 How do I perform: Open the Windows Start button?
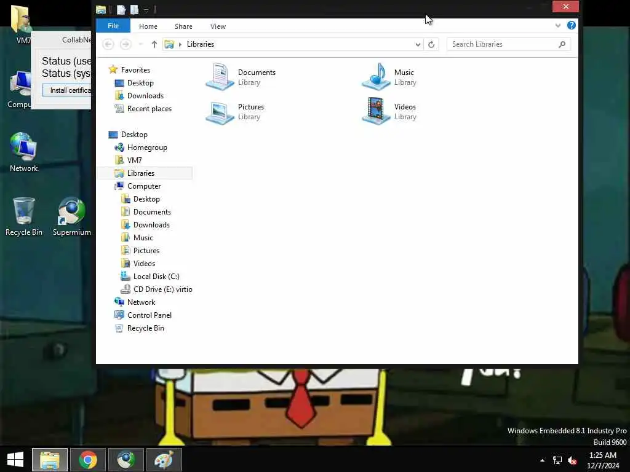pyautogui.click(x=15, y=460)
